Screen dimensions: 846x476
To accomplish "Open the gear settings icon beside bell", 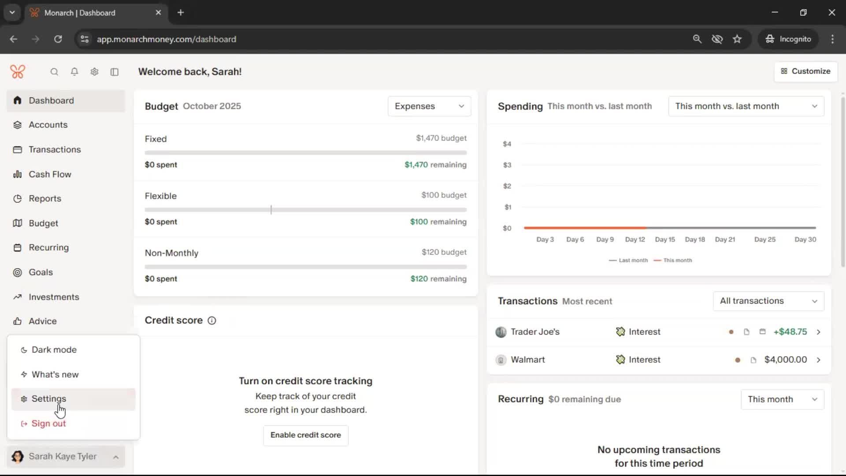I will (94, 72).
